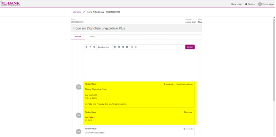Viewport: 276px width, 137px height.
Task: Switch to the Anhänge tab
Action: [92, 37]
